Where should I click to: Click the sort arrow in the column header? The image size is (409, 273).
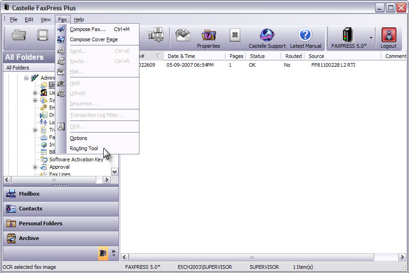[x=158, y=56]
